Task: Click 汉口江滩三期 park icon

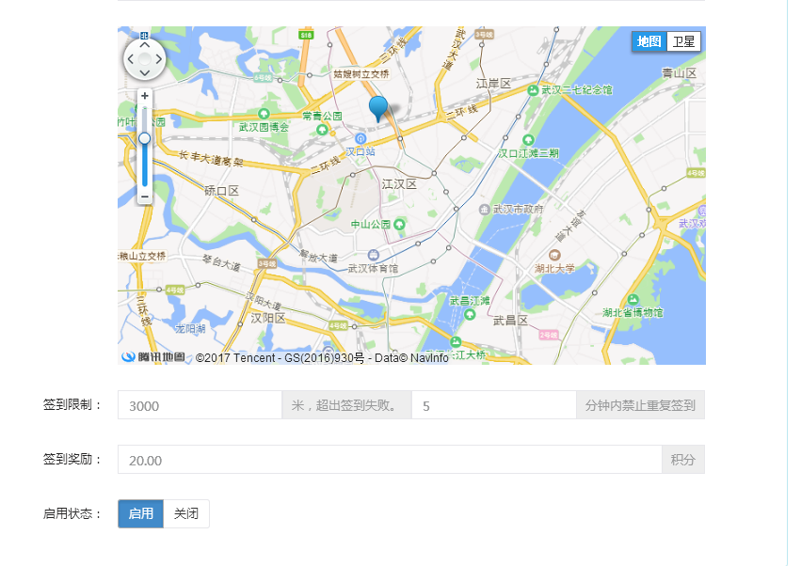Action: pyautogui.click(x=528, y=140)
